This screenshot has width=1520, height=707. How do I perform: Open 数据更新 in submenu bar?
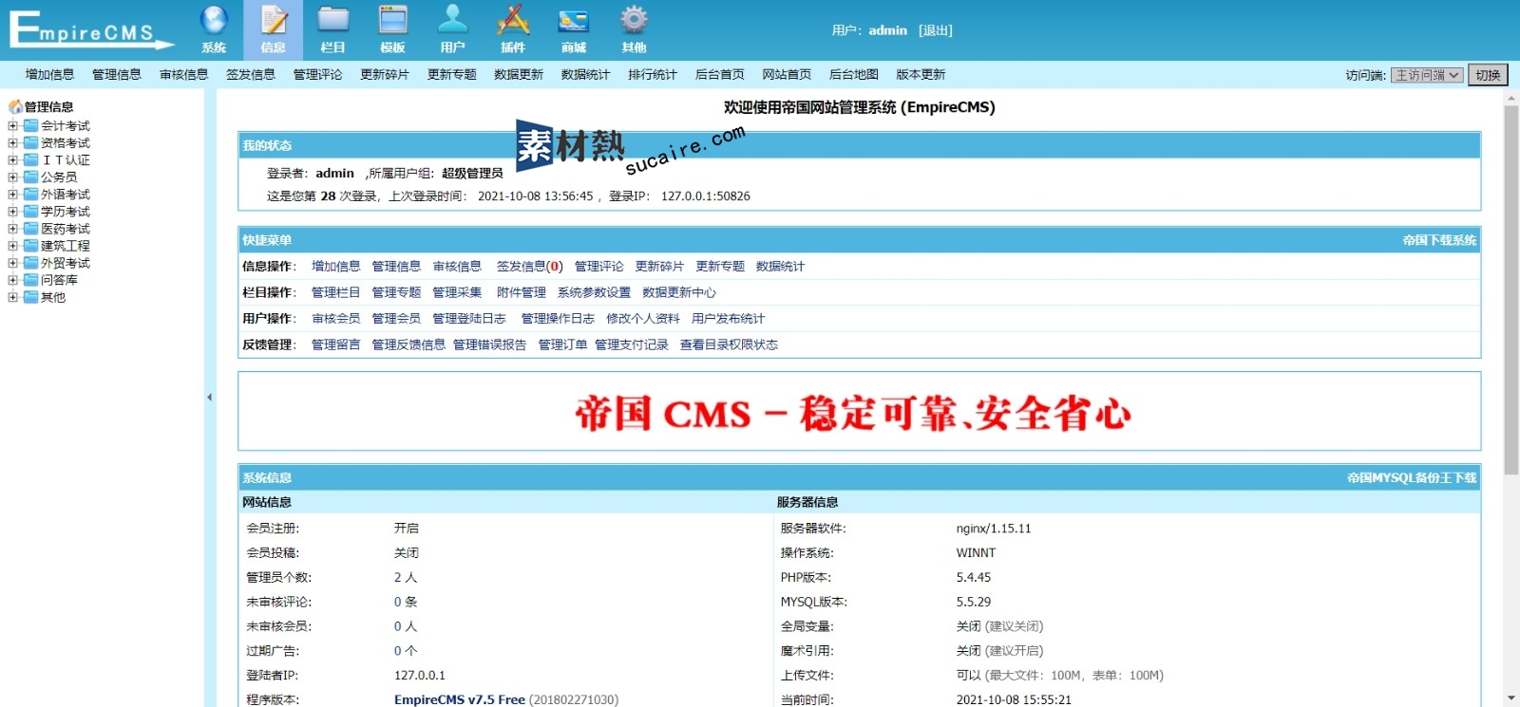(519, 74)
